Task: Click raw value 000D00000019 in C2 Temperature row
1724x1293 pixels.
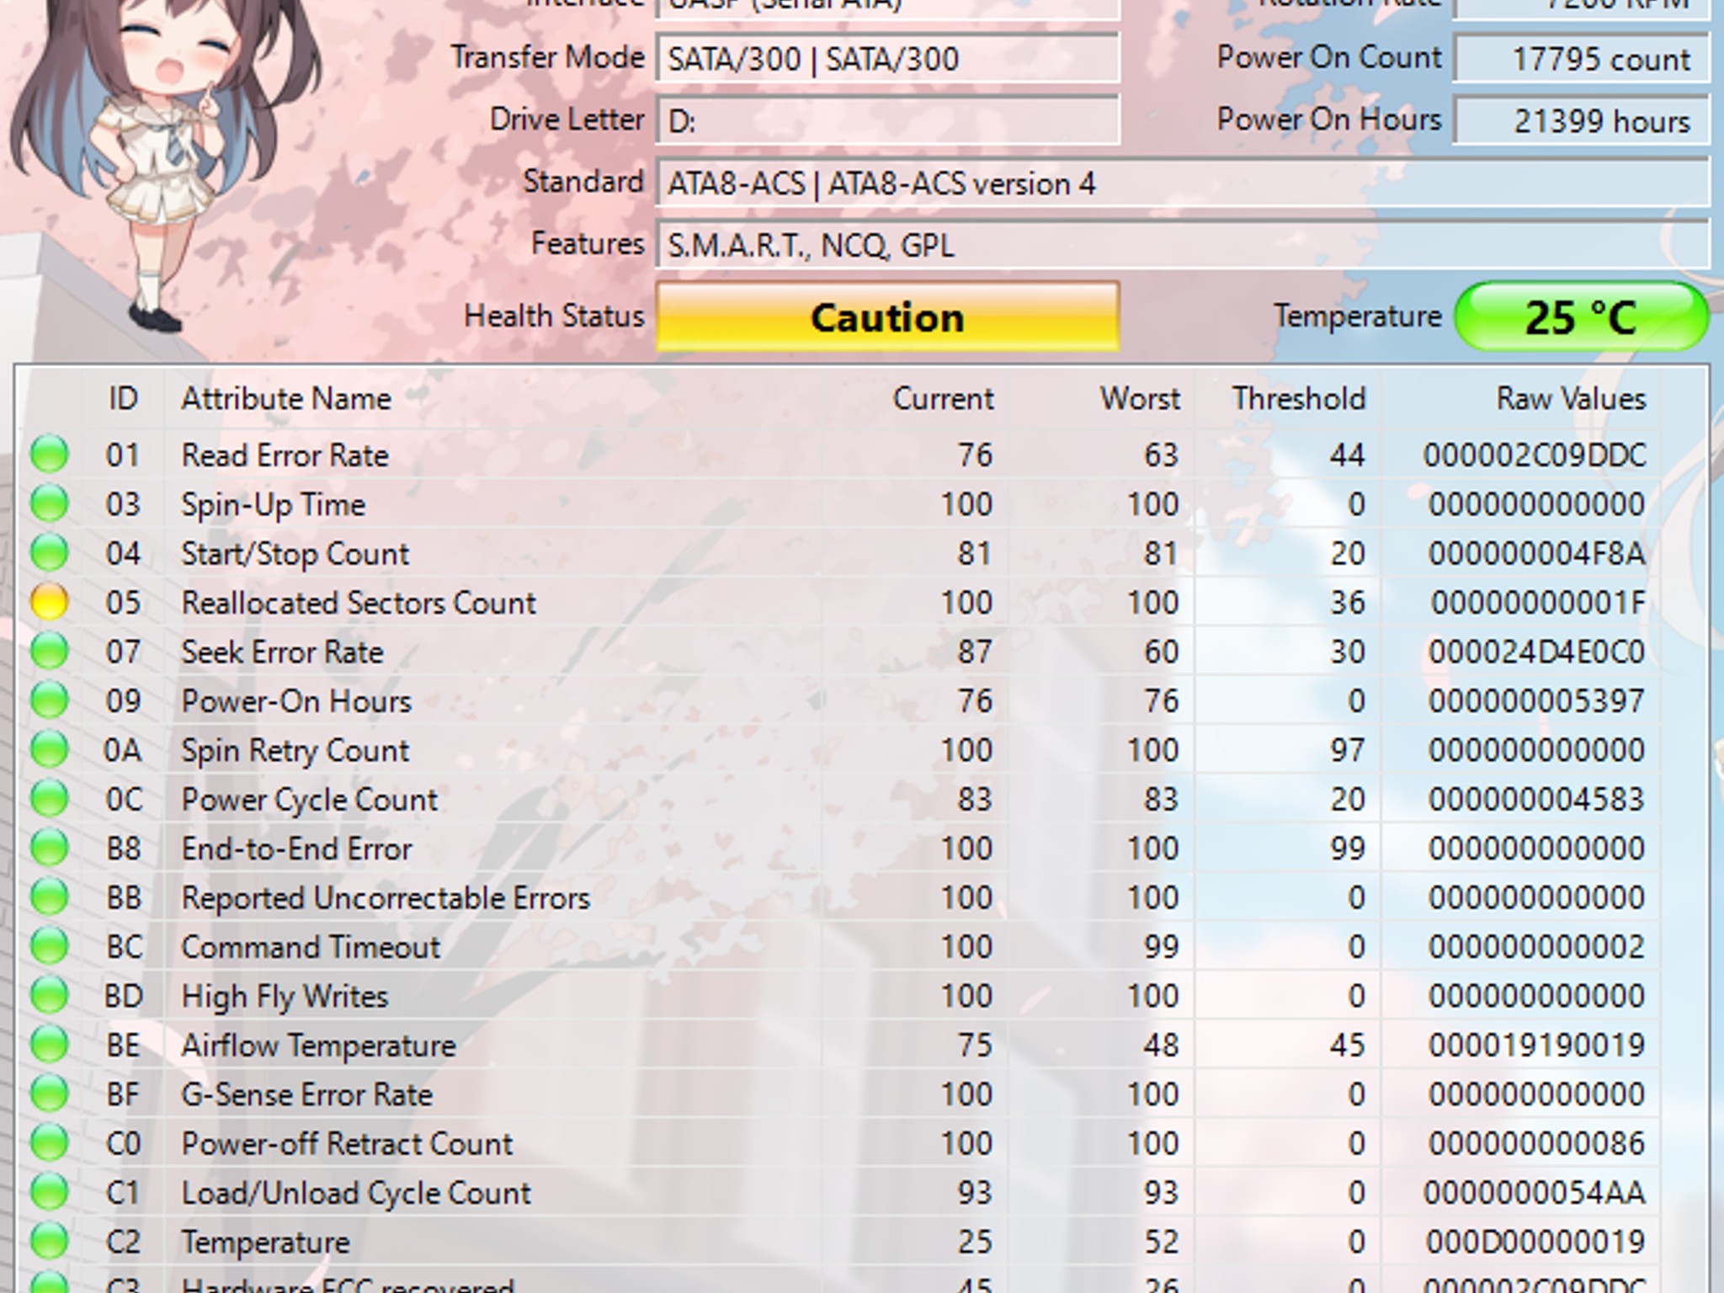Action: click(1536, 1242)
